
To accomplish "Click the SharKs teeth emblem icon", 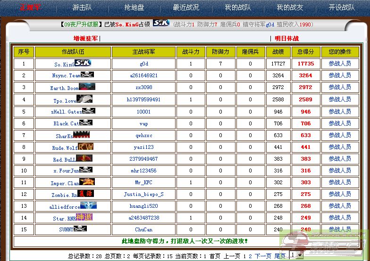I will 81,135.
